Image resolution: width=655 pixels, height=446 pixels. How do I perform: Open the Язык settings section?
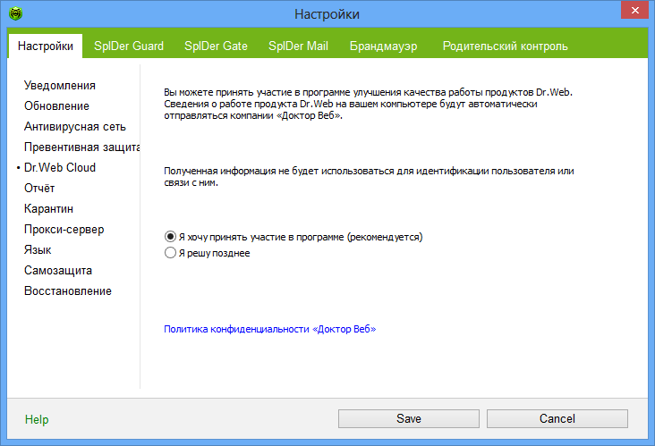[x=38, y=250]
